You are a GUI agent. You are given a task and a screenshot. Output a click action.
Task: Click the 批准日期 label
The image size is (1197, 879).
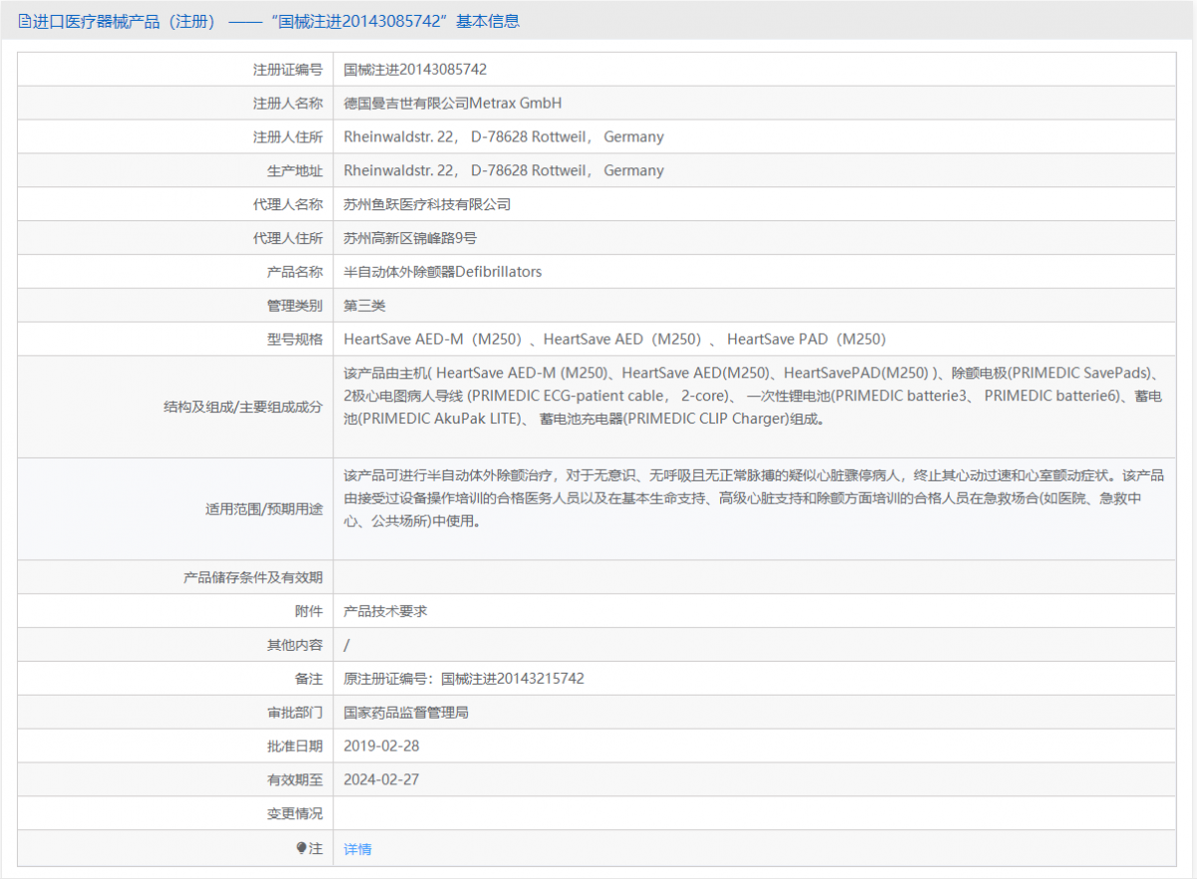click(295, 745)
